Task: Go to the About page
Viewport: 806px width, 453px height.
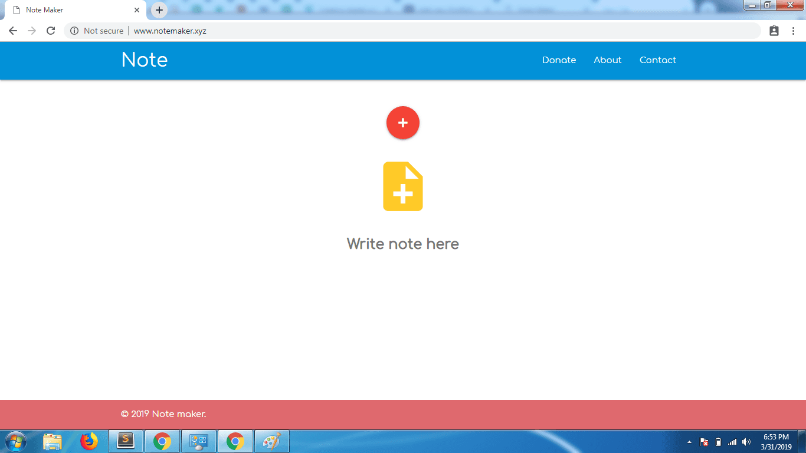Action: coord(607,60)
